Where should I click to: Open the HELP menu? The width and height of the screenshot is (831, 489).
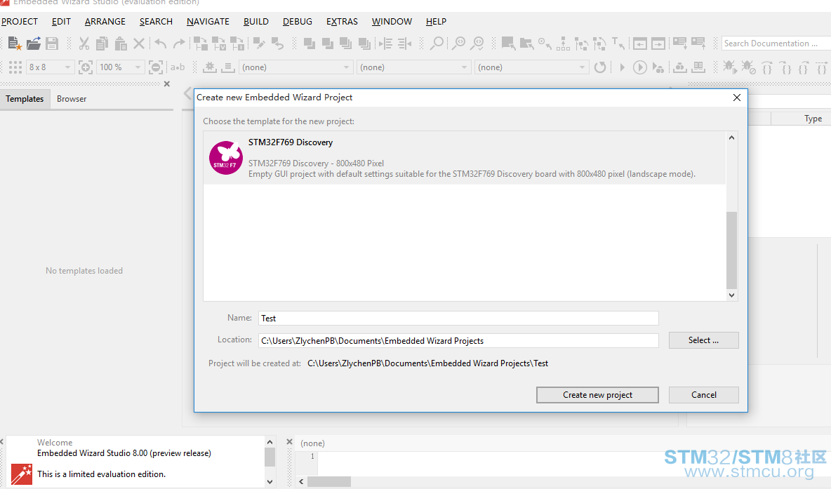click(436, 22)
